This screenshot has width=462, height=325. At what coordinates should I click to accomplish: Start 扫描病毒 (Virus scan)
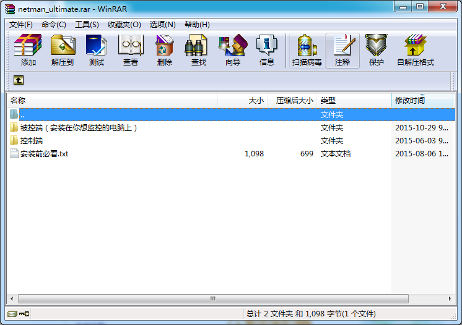pos(307,50)
